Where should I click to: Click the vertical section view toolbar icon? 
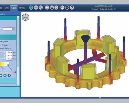click(47, 8)
